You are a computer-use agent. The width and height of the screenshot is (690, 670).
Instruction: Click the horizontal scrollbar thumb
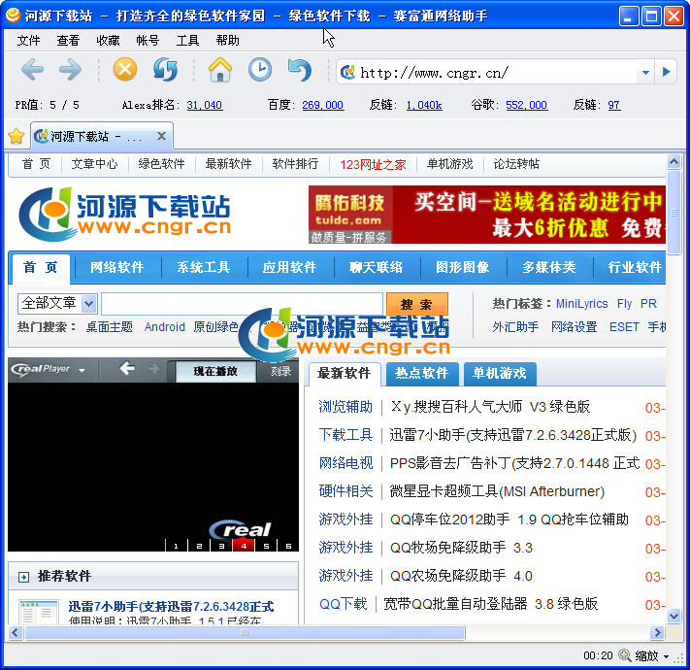click(x=246, y=632)
